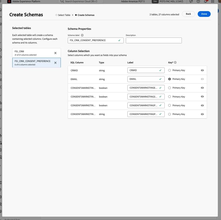
Task: Edit the EMAIL label field
Action: [x=146, y=79]
